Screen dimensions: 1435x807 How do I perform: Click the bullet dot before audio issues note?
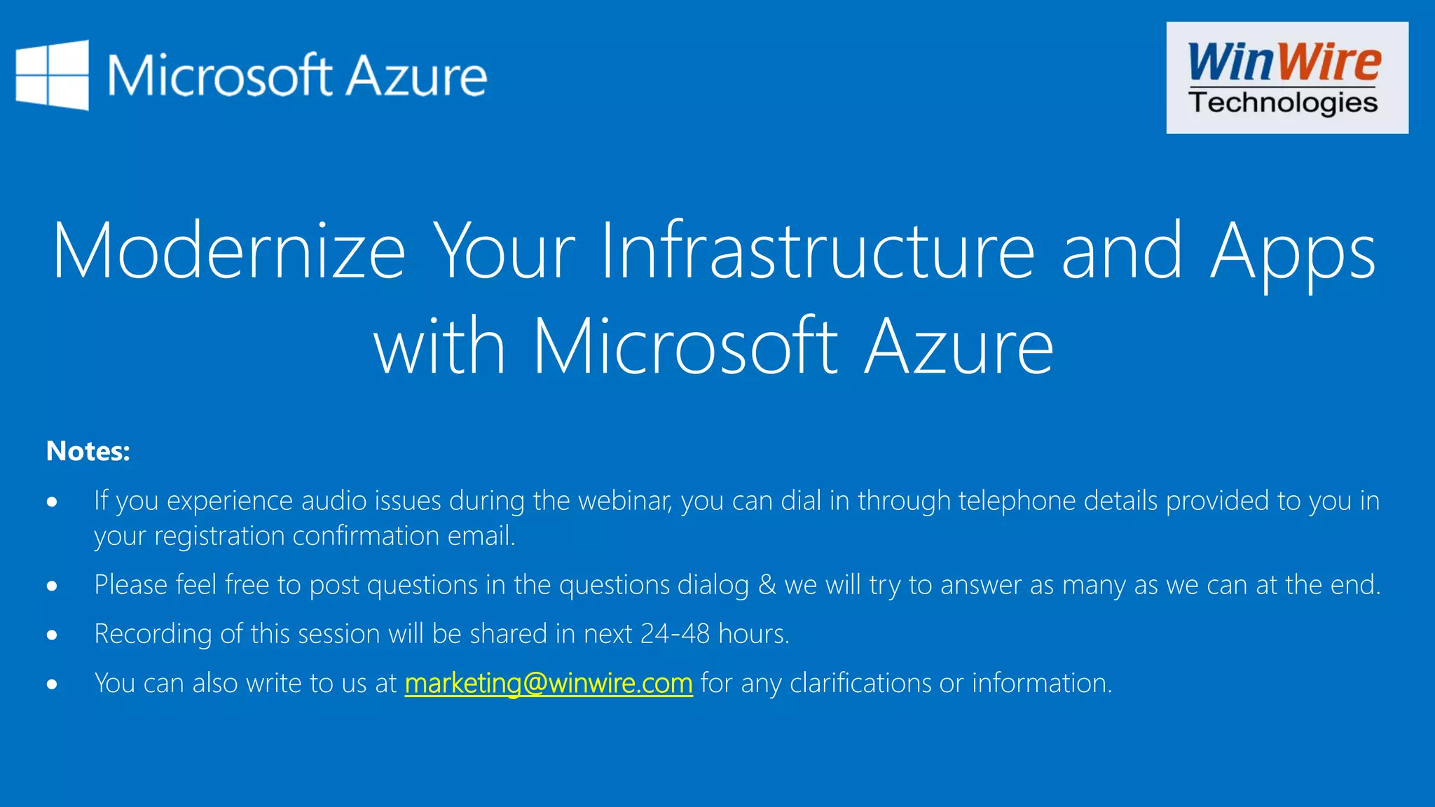52,502
